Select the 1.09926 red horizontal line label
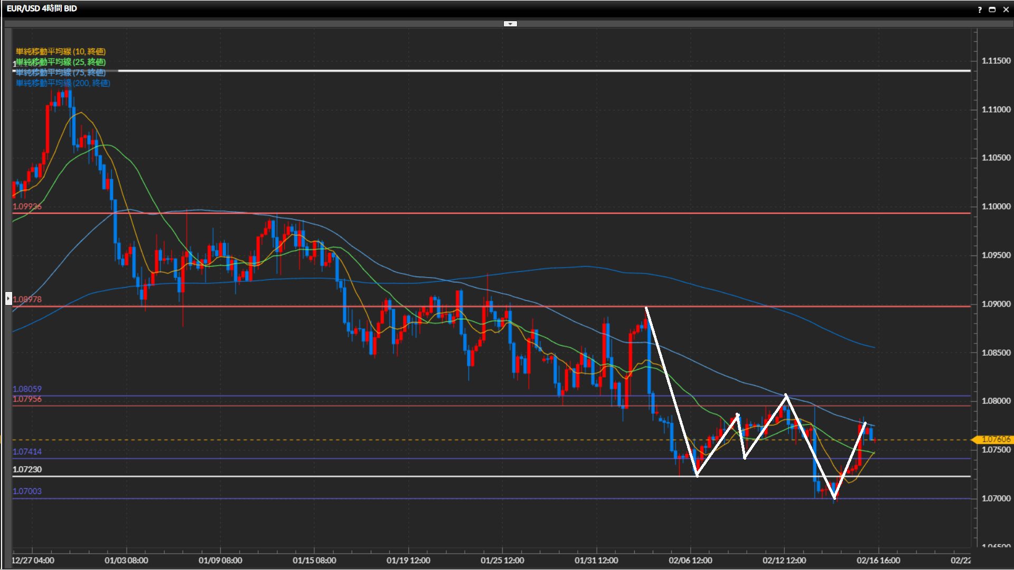Screen dimensions: 1014x570 pos(27,206)
